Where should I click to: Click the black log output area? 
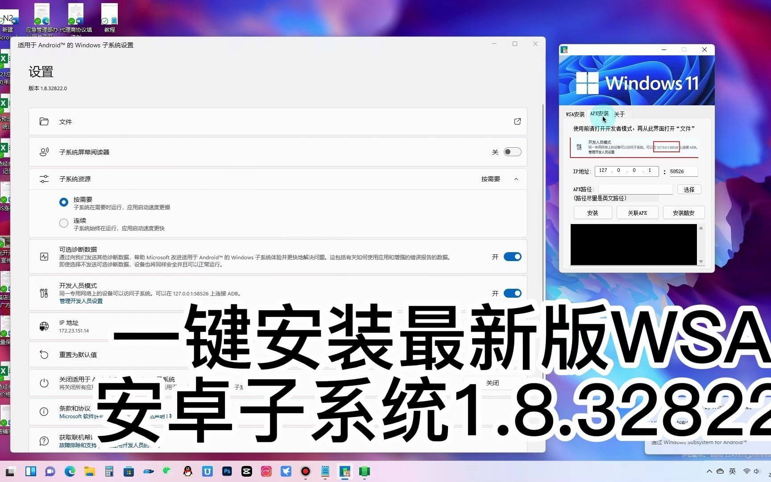(634, 245)
